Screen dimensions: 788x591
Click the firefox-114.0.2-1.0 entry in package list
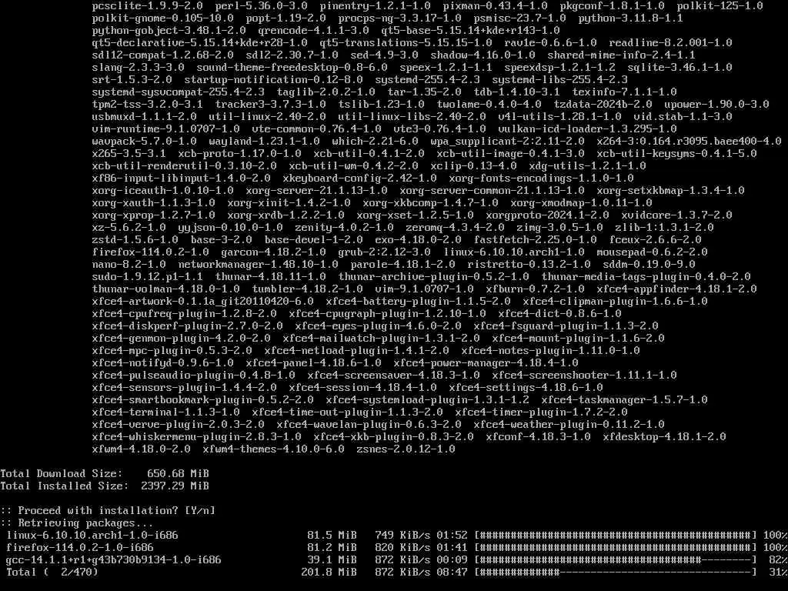[x=150, y=252]
